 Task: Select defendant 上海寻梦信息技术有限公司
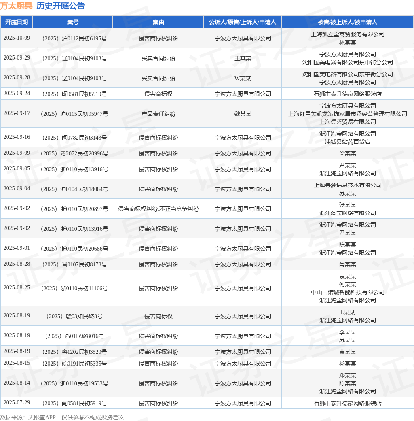click(348, 185)
